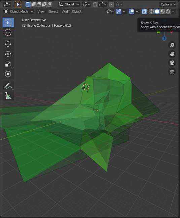The image size is (180, 218).
Task: Open proportional editing falloff dropdown
Action: tap(119, 4)
